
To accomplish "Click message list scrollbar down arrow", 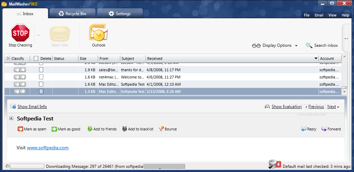I will point(344,92).
